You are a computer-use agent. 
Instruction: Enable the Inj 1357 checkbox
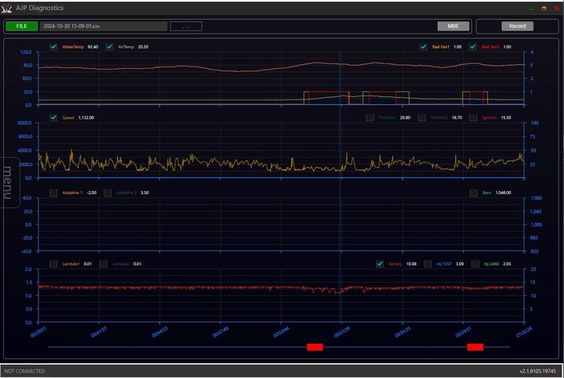[x=428, y=264]
